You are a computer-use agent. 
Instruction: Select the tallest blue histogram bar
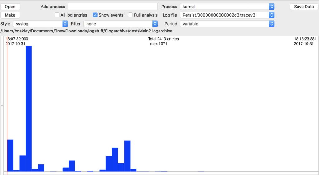tap(29, 109)
